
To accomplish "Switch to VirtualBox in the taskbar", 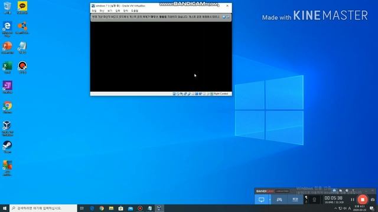I will (159, 208).
